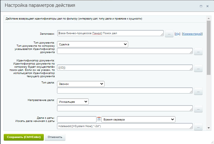Image resolution: width=214 pixels, height=144 pixels.
Task: Click the ellipsis button beside the Заголовок field
Action: pyautogui.click(x=169, y=34)
